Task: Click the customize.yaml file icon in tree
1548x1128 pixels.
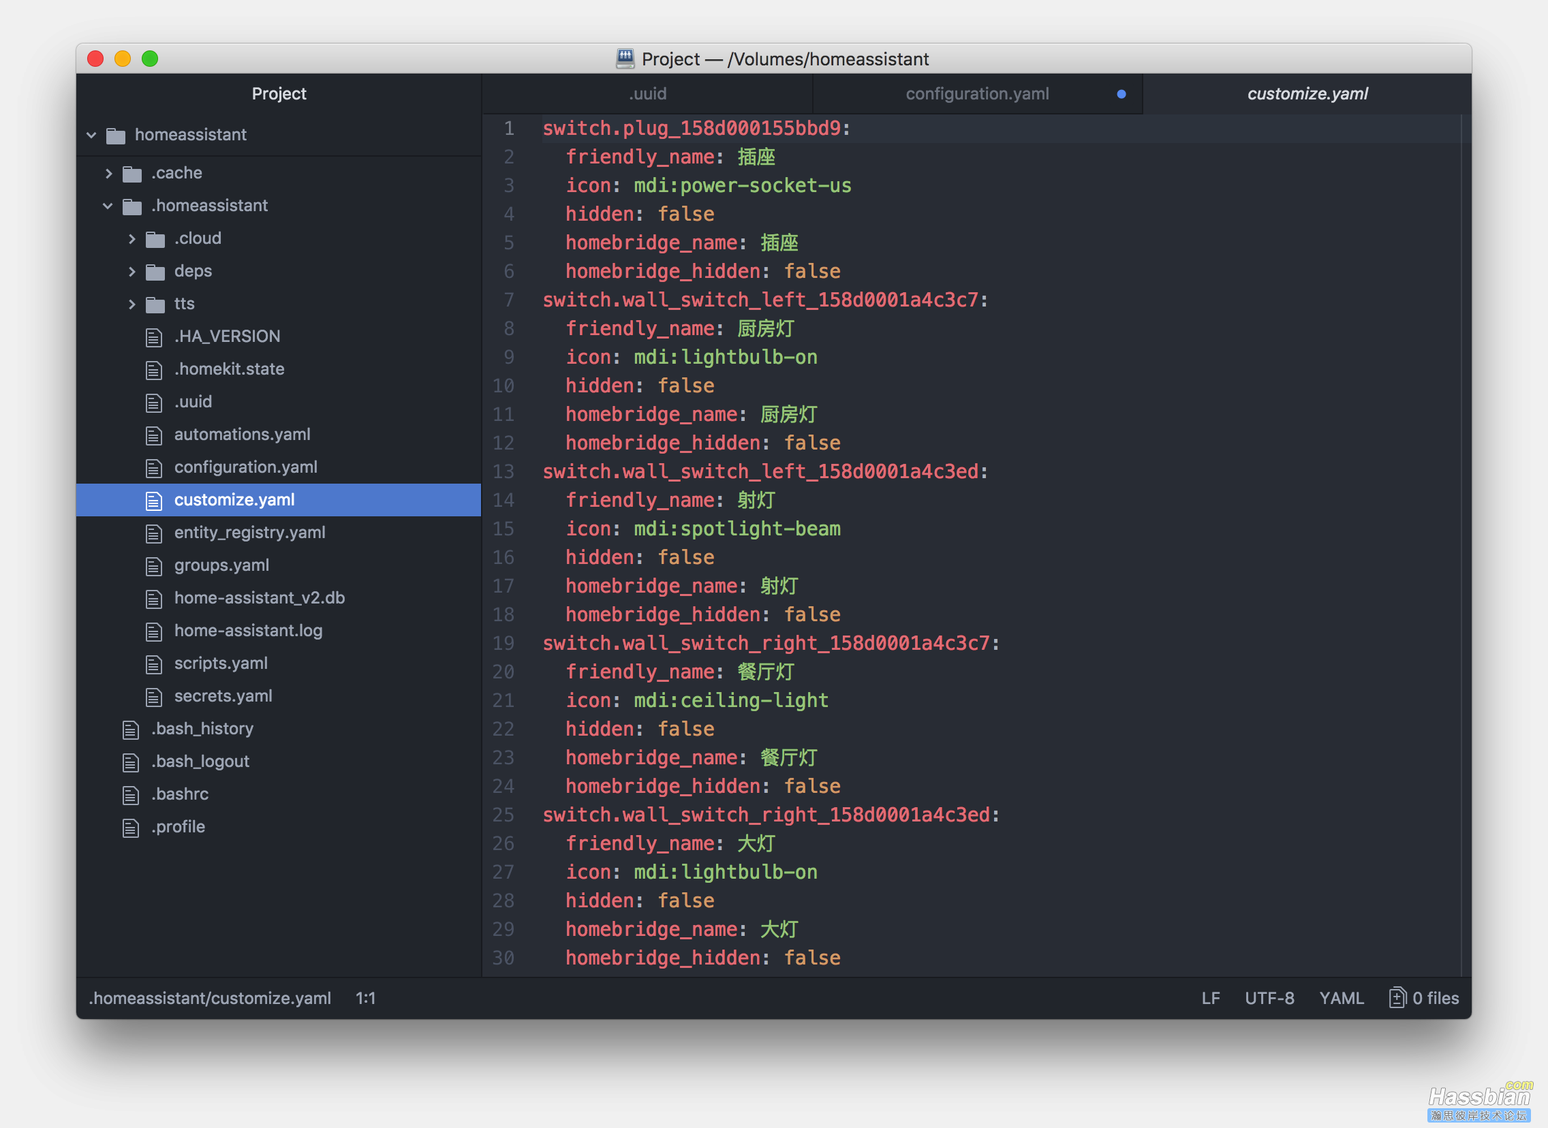Action: coord(153,501)
